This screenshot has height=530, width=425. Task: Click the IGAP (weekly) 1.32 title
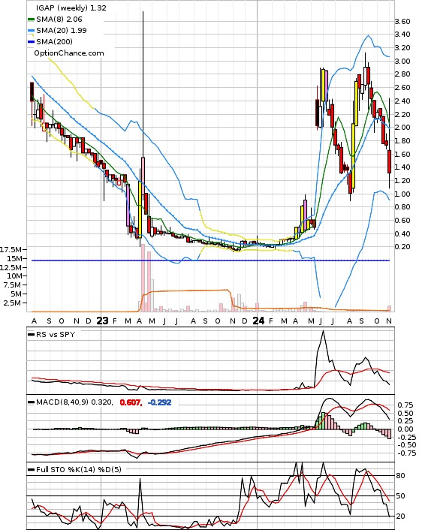point(71,8)
